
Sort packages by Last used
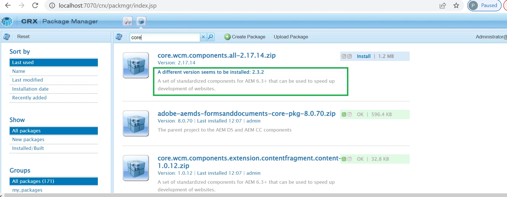(x=54, y=62)
